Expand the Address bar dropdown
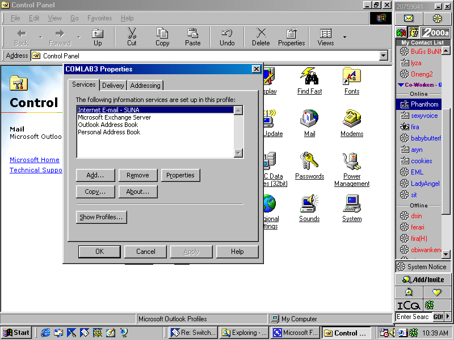The height and width of the screenshot is (340, 454). tap(384, 56)
